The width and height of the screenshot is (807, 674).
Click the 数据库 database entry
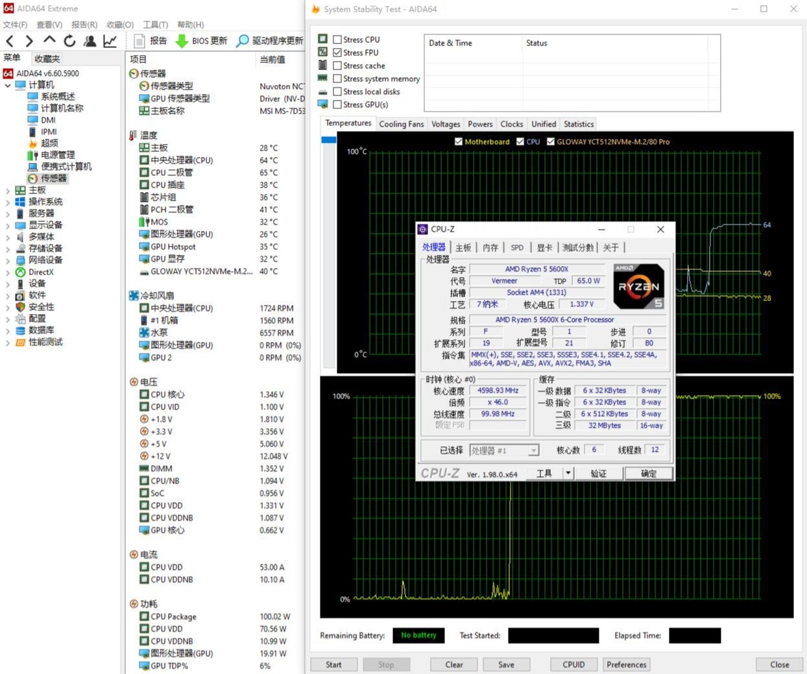[x=34, y=331]
